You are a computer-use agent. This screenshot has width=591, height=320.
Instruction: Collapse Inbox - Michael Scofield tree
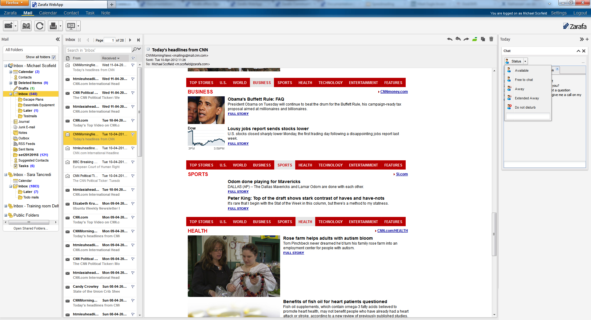click(6, 66)
